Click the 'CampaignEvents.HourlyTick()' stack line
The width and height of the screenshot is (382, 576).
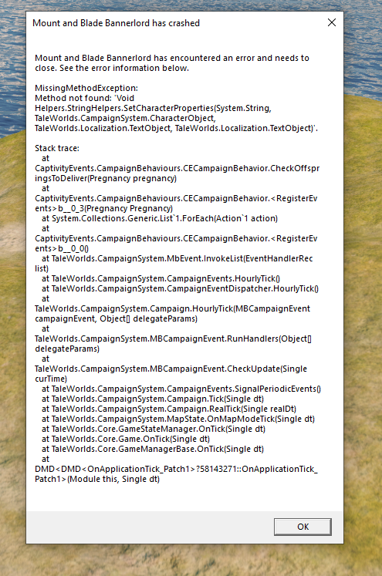tap(161, 279)
